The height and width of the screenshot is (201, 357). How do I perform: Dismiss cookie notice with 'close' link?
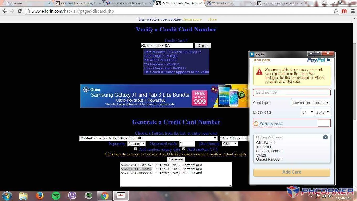212,19
